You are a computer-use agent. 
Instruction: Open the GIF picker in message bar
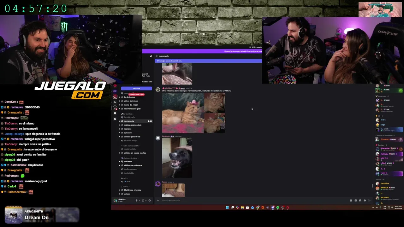(356, 201)
